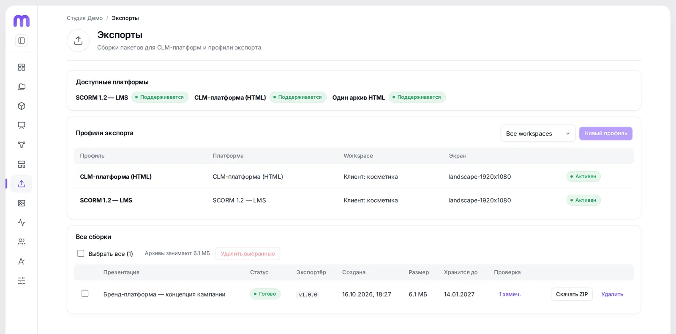Click the 'Удалить' link in the build row
The width and height of the screenshot is (676, 334).
click(612, 294)
